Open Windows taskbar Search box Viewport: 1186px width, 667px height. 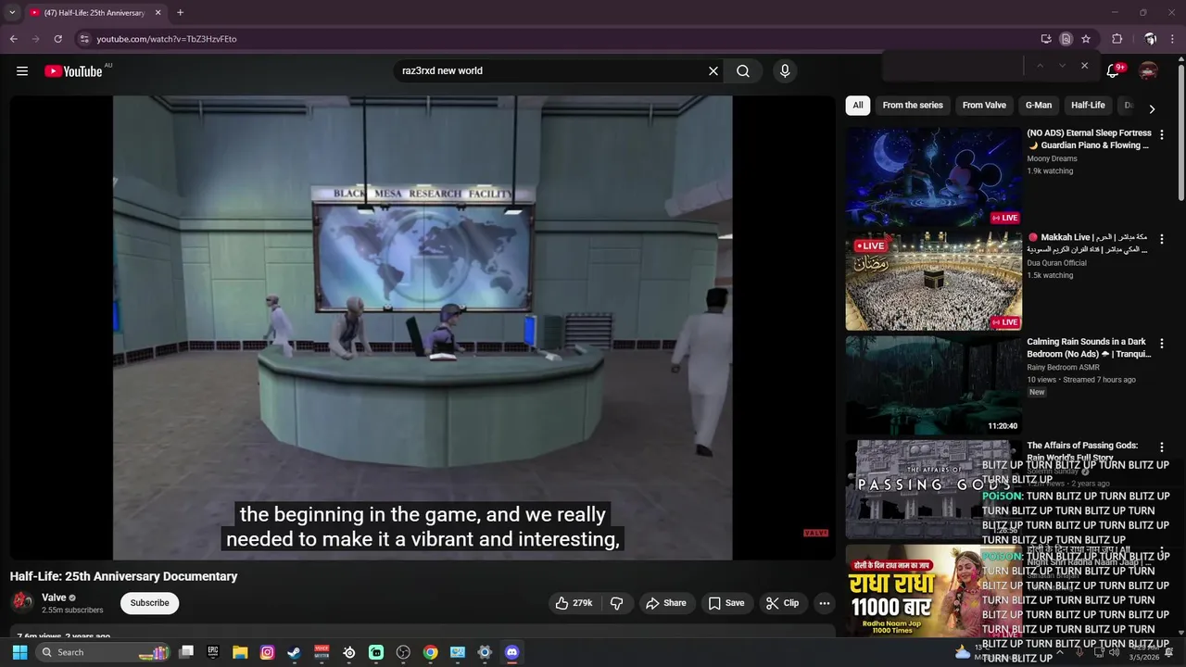pyautogui.click(x=104, y=652)
